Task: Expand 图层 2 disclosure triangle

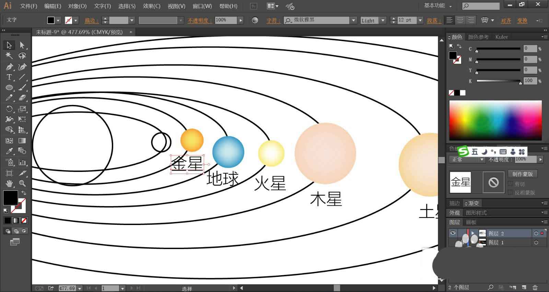Action: pyautogui.click(x=472, y=233)
